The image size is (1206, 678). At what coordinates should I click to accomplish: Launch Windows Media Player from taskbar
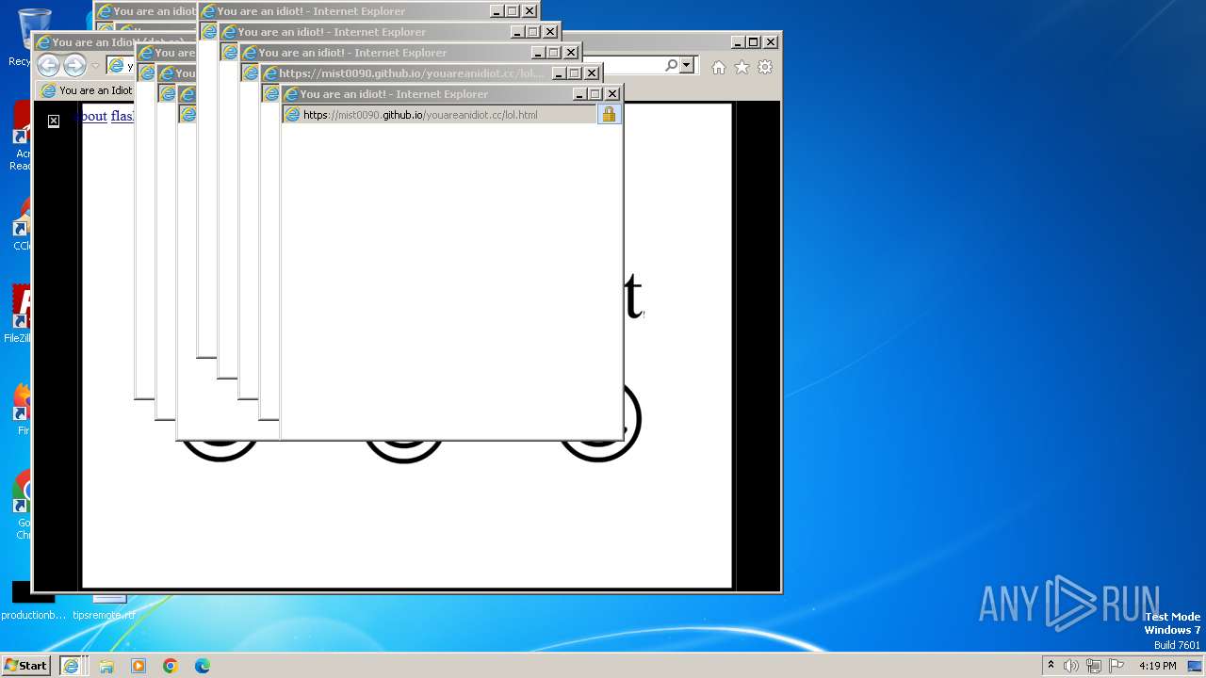[139, 666]
